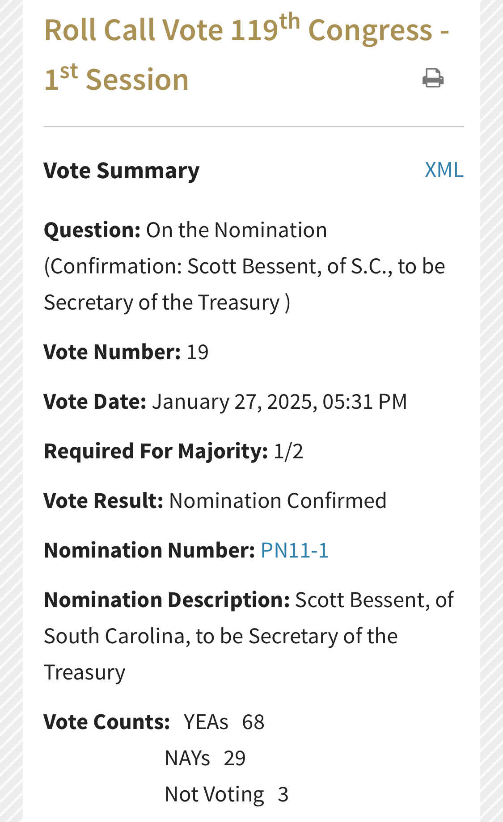
Task: Click the Vote Result label
Action: [103, 501]
